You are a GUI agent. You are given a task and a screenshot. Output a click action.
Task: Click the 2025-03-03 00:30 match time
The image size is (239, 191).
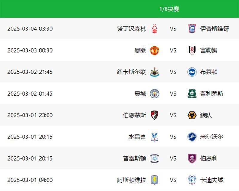(30, 50)
